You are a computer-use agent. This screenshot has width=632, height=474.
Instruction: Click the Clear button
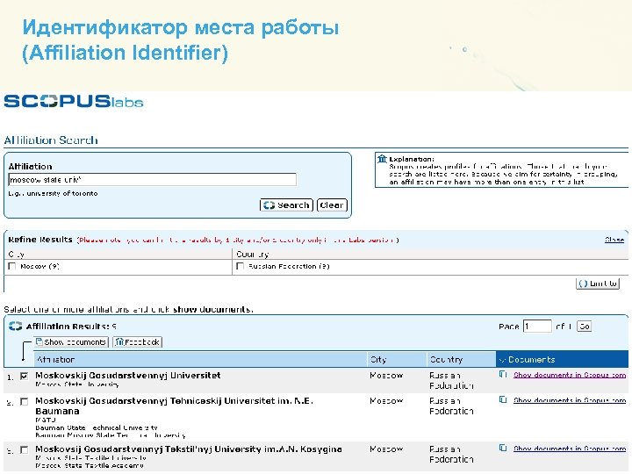click(x=332, y=205)
